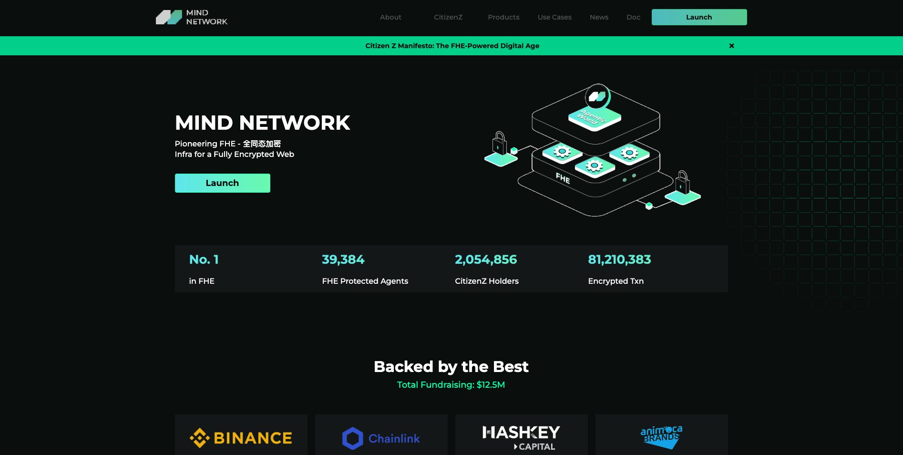The image size is (903, 455).
Task: Open the Animoca Brands logo card
Action: pyautogui.click(x=661, y=436)
